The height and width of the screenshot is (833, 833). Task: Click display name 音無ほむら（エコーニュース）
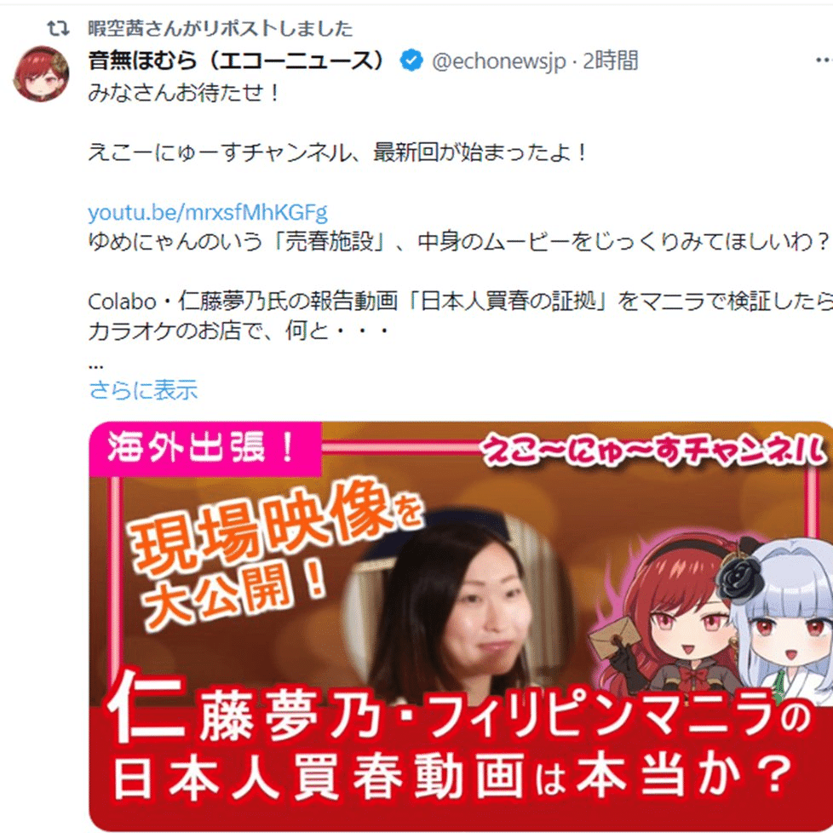tap(237, 60)
